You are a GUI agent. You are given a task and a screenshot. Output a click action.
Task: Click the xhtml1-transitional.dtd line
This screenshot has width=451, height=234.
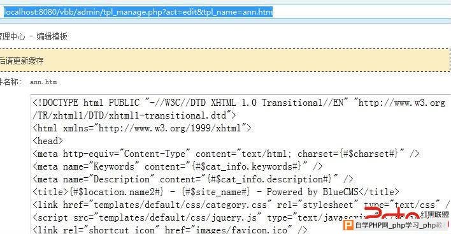coord(134,115)
